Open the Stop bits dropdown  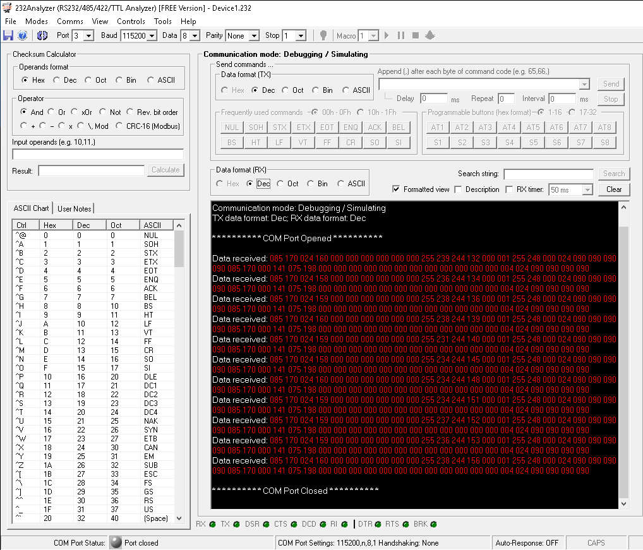click(x=301, y=35)
